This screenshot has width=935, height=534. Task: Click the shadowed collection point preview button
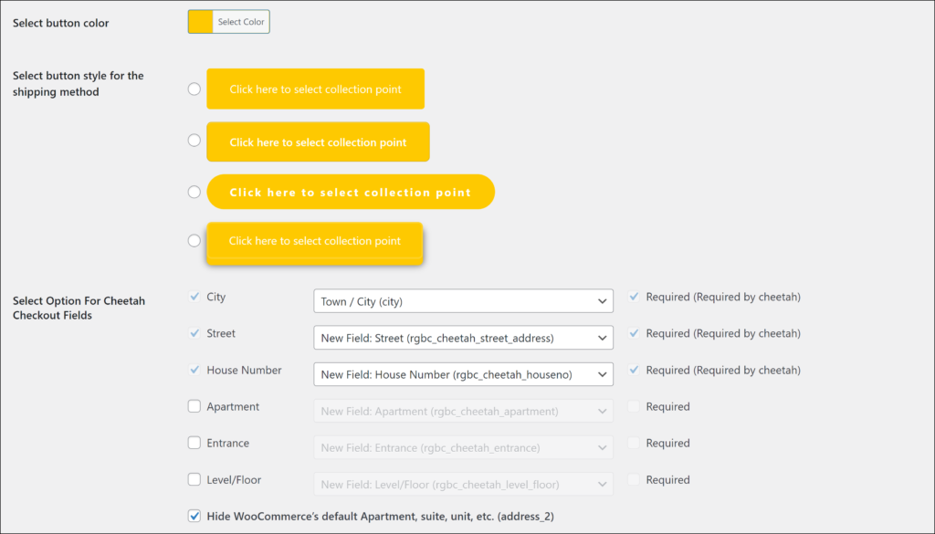click(314, 242)
